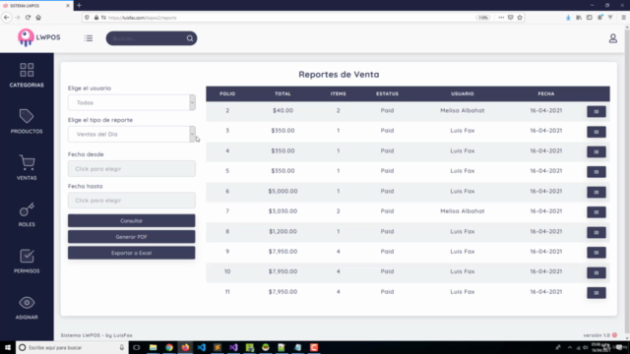Image resolution: width=630 pixels, height=354 pixels.
Task: Click the LWPOS logo
Action: click(39, 37)
